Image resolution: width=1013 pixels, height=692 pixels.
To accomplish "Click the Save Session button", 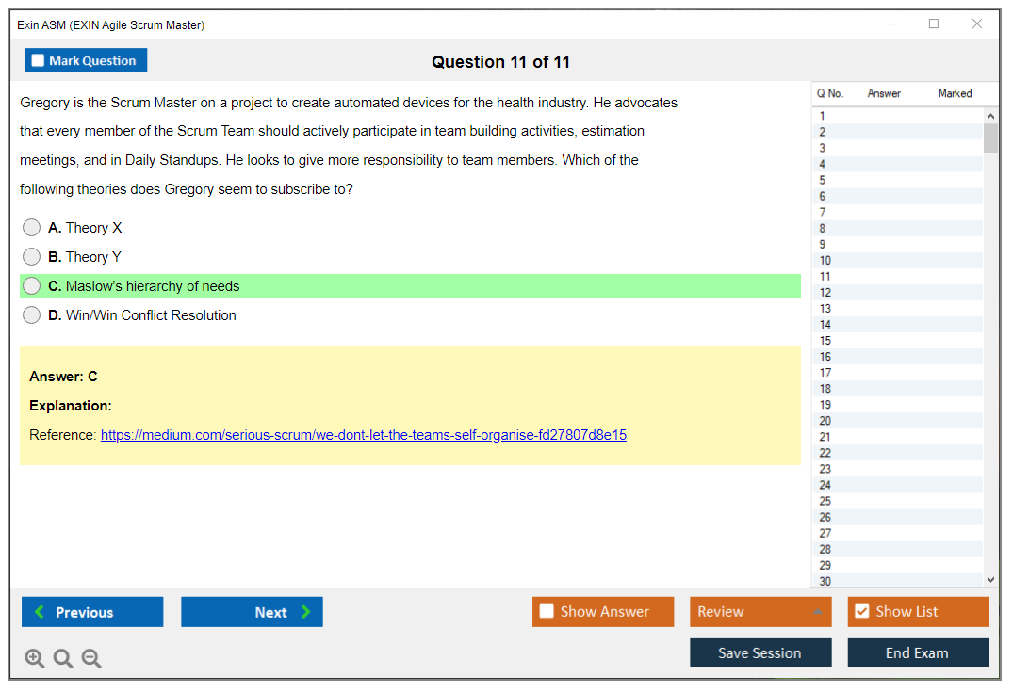I will [x=760, y=653].
